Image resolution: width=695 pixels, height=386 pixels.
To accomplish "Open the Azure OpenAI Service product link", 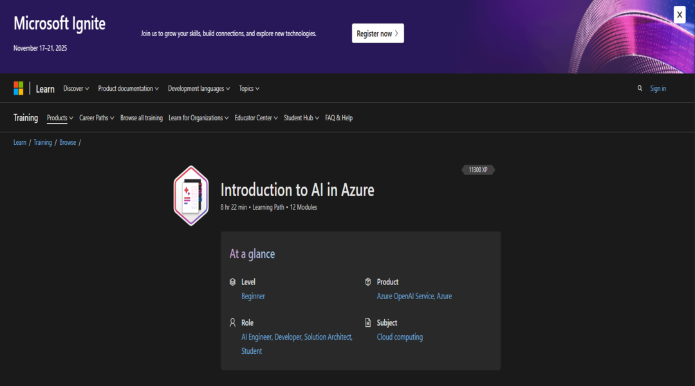I will (405, 296).
